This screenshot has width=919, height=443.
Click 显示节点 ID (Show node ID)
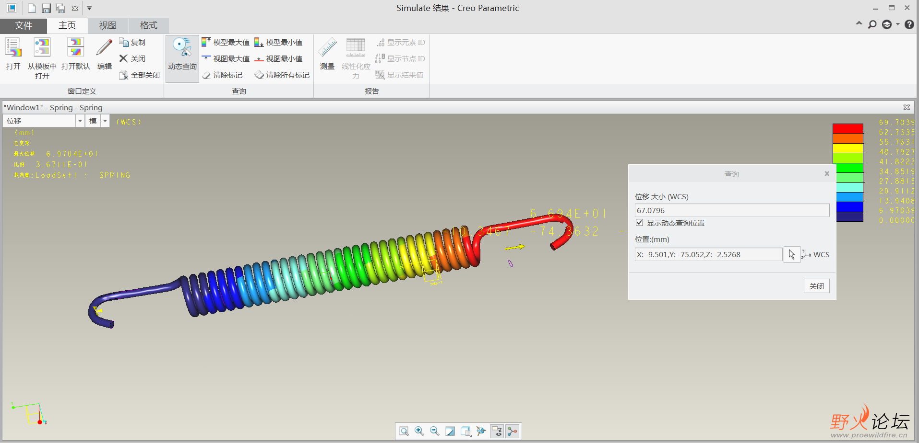point(400,59)
